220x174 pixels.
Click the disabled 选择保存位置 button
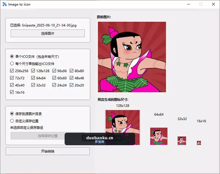[48, 136]
